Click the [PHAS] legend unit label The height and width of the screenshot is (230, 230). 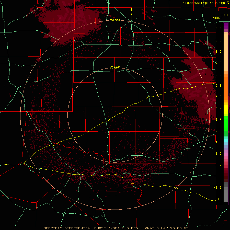[216, 18]
